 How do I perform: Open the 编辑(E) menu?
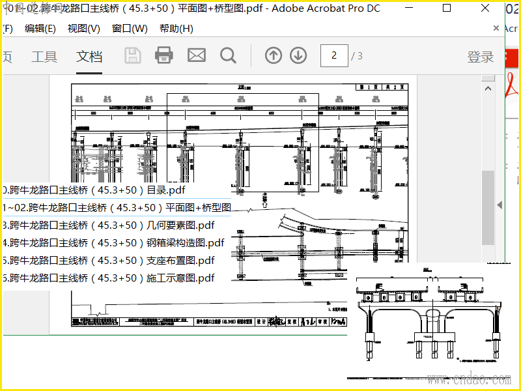pyautogui.click(x=40, y=29)
